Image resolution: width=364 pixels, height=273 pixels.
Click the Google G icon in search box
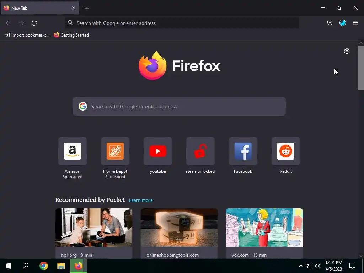point(82,106)
